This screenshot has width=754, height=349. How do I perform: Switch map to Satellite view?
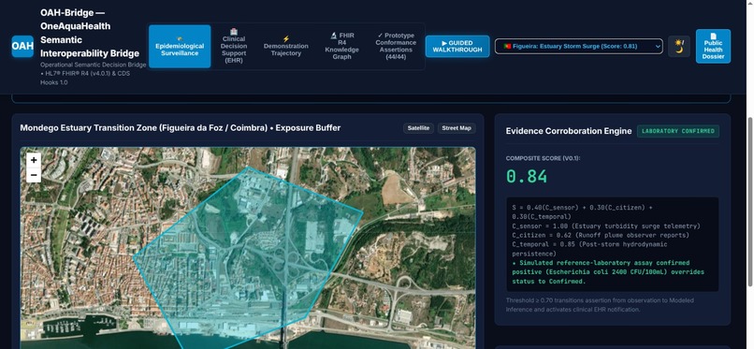point(418,128)
